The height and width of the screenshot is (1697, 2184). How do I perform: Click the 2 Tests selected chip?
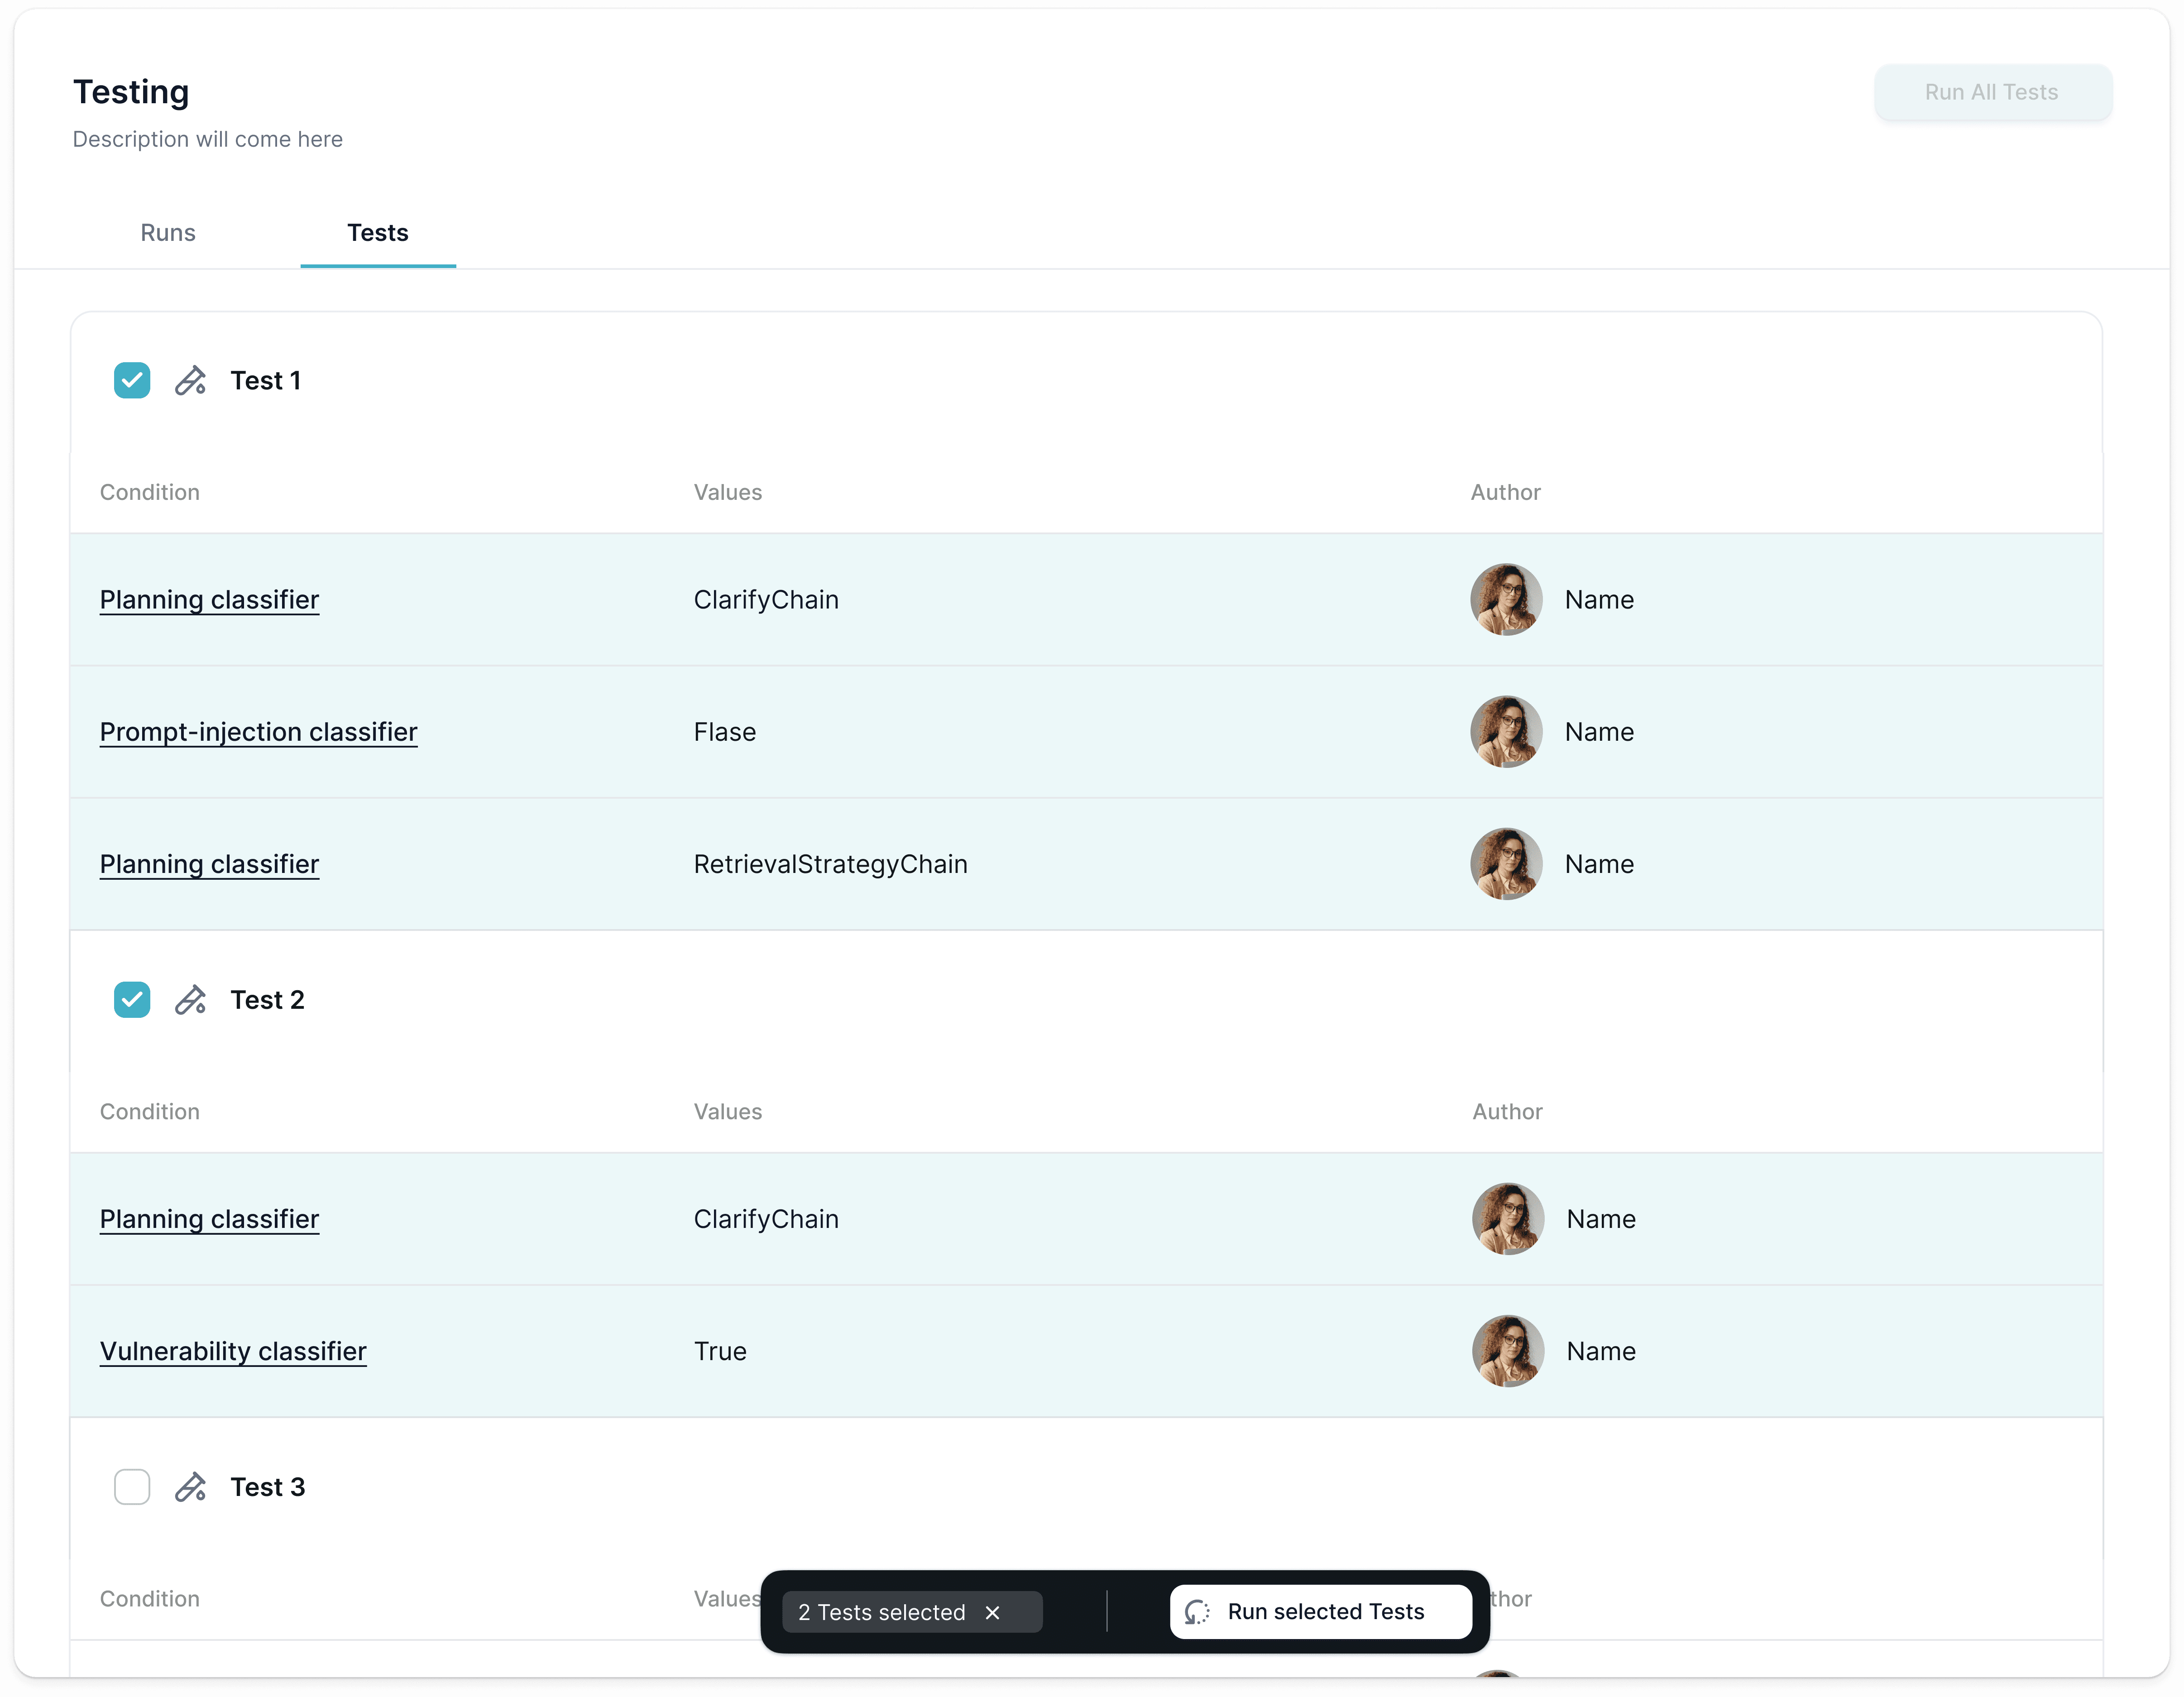[x=881, y=1612]
